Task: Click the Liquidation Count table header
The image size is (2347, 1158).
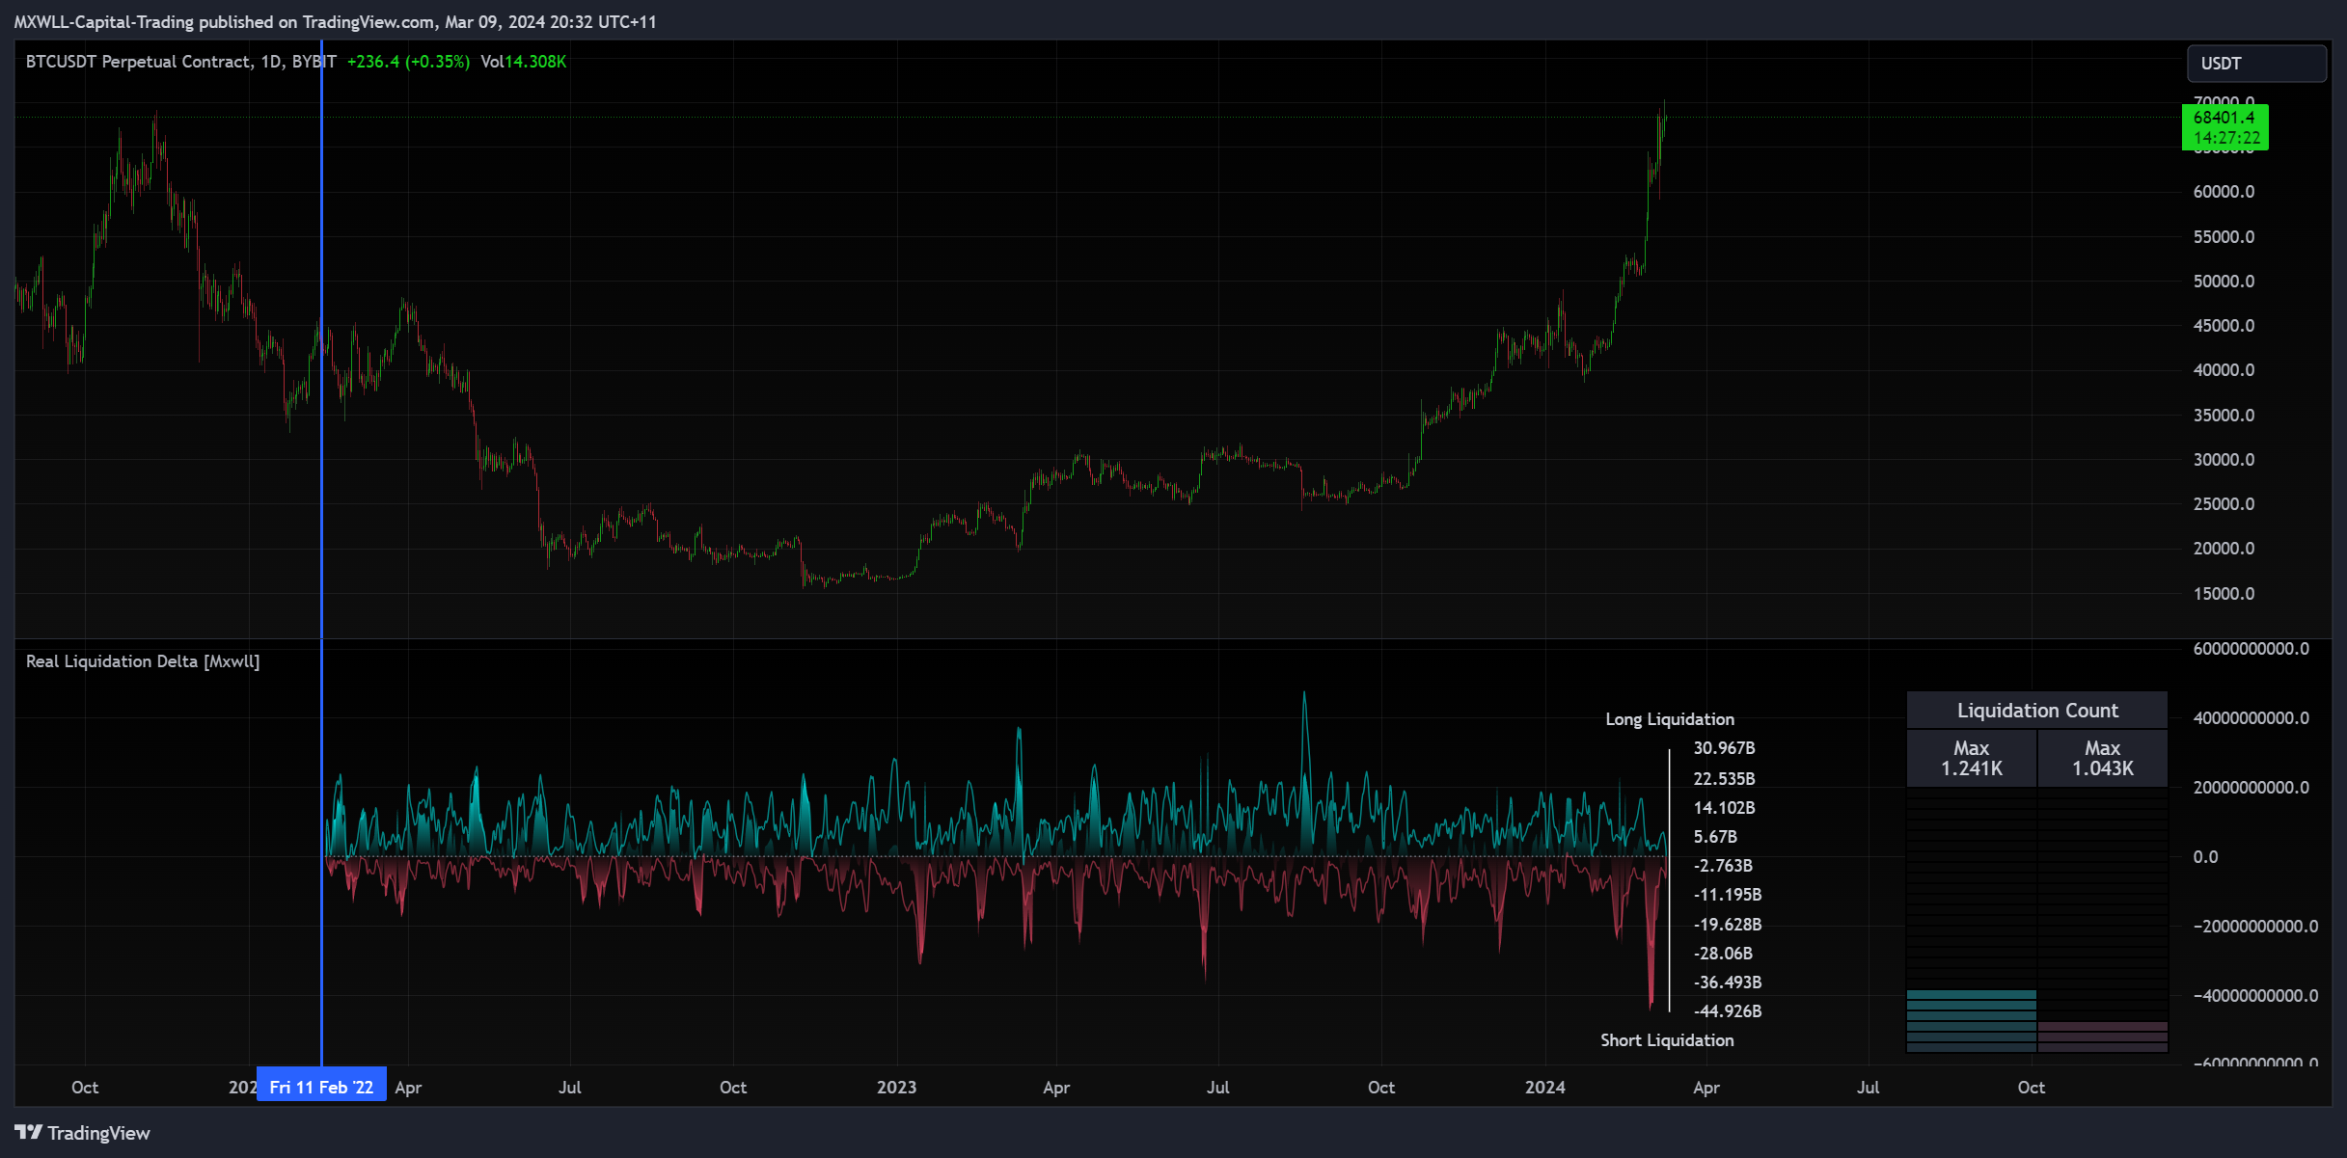Action: point(2037,711)
